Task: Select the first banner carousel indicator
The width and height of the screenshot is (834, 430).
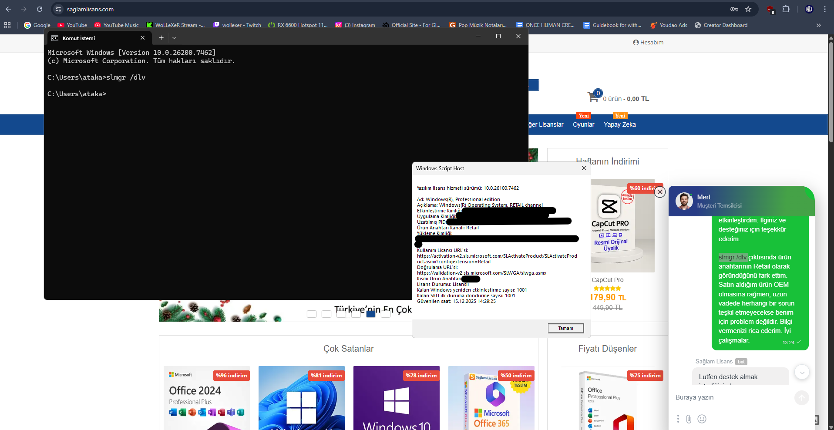Action: click(312, 314)
